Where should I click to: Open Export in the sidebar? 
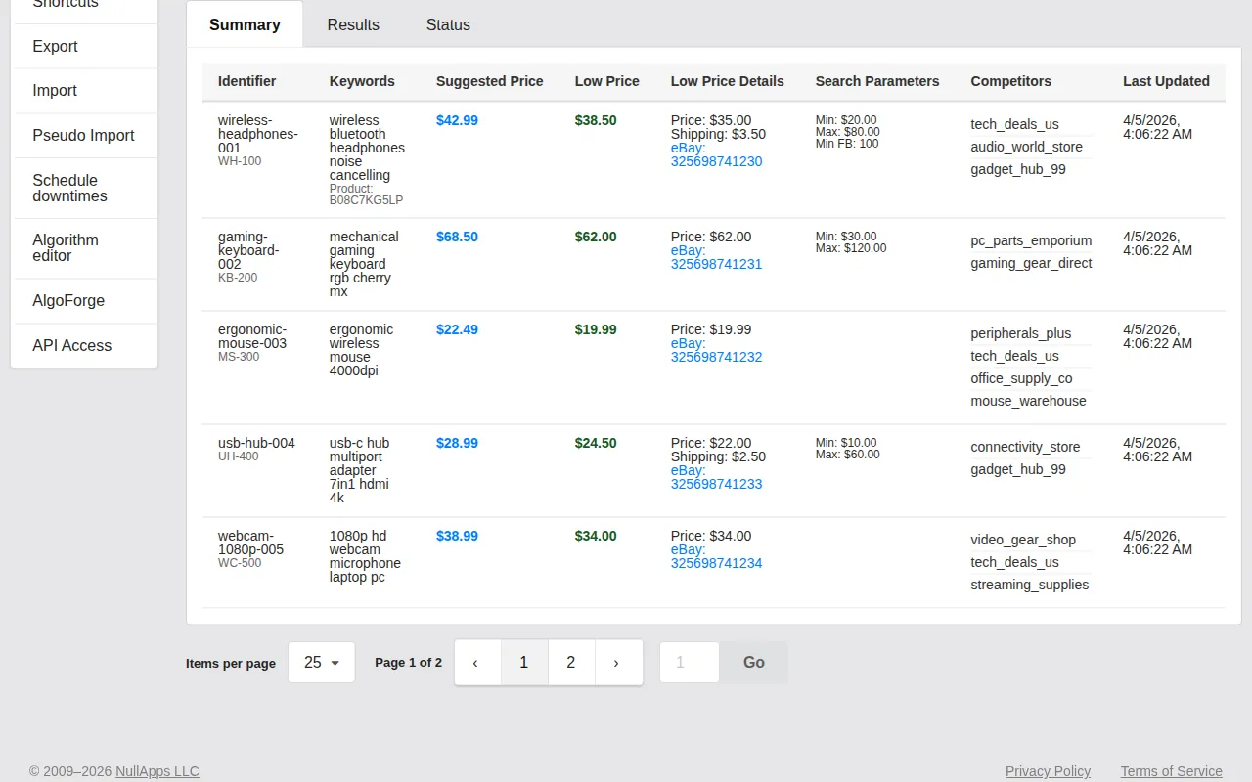55,46
